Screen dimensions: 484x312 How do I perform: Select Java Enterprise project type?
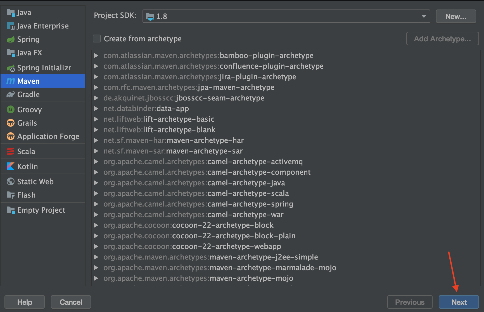pos(43,26)
